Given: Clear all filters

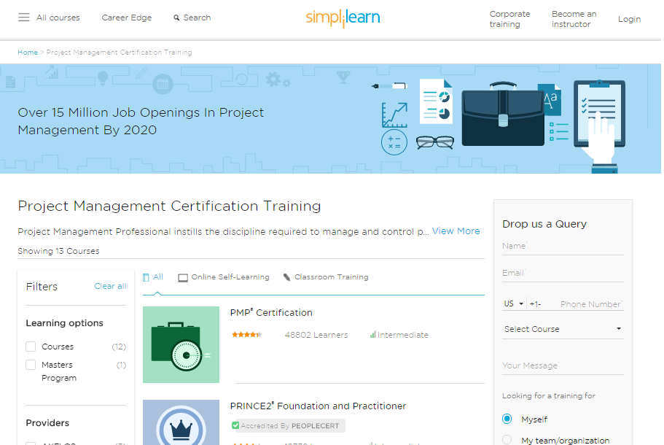Looking at the screenshot, I should (x=110, y=286).
